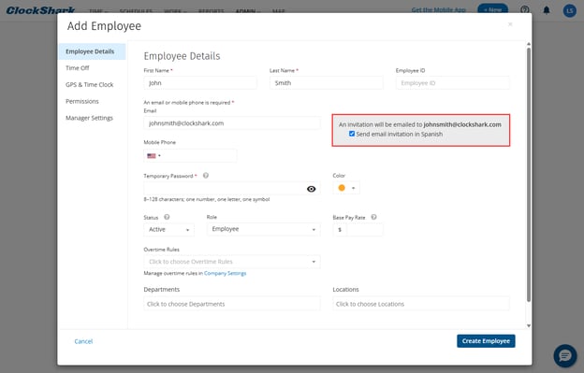Viewport: 584px width, 373px height.
Task: Click the Base Pay Rate help icon
Action: point(374,217)
